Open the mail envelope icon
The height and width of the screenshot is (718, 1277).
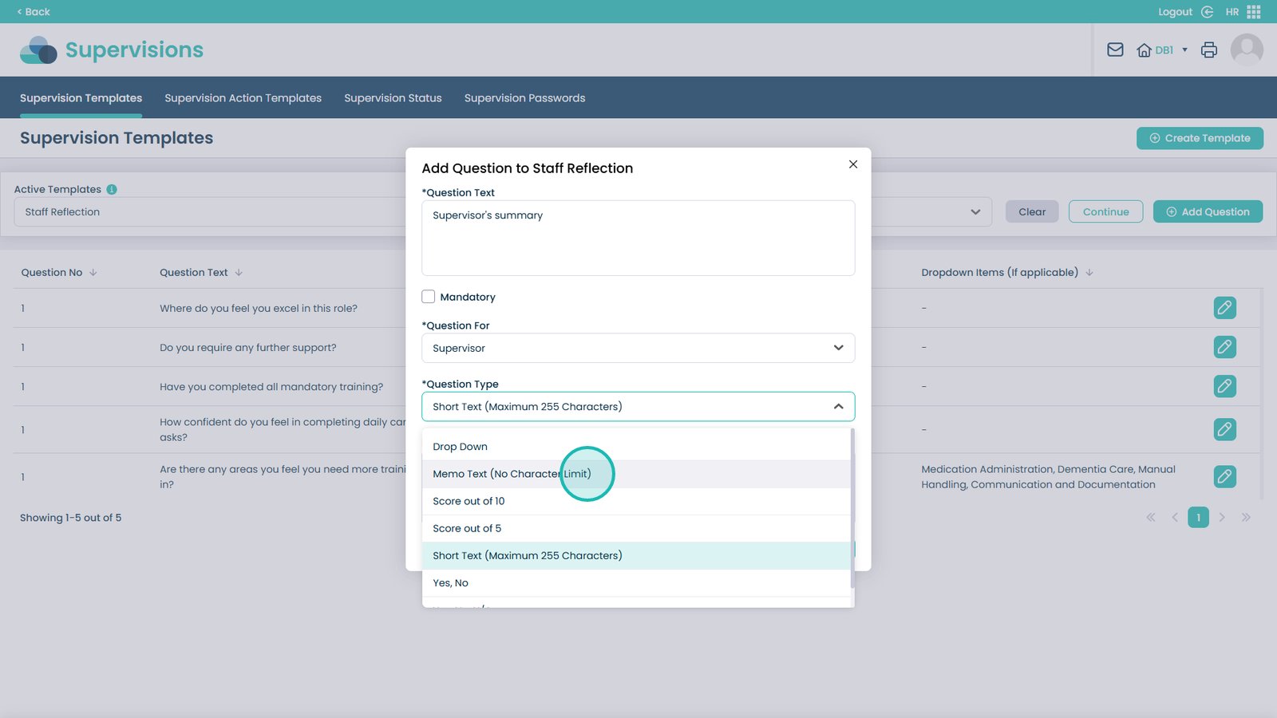1115,50
